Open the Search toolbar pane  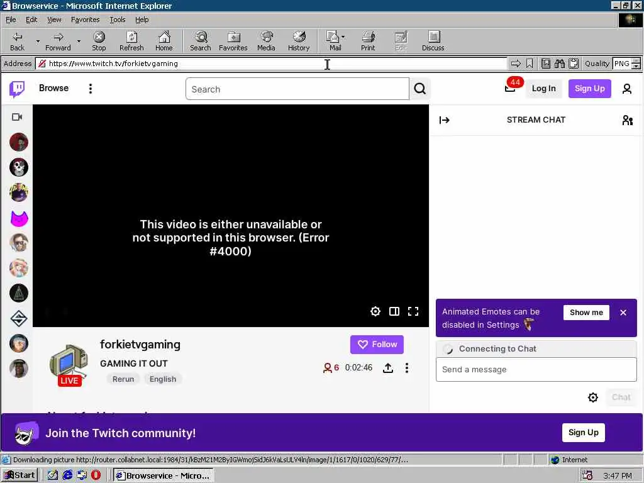pyautogui.click(x=201, y=41)
